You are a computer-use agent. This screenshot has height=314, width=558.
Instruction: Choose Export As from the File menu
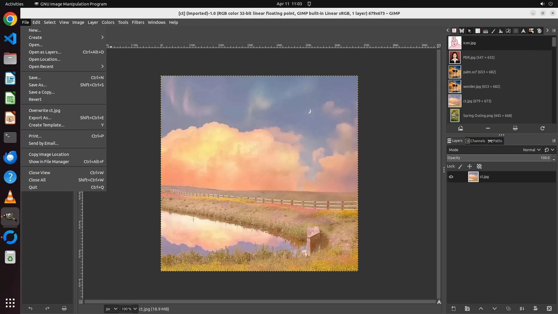click(40, 118)
